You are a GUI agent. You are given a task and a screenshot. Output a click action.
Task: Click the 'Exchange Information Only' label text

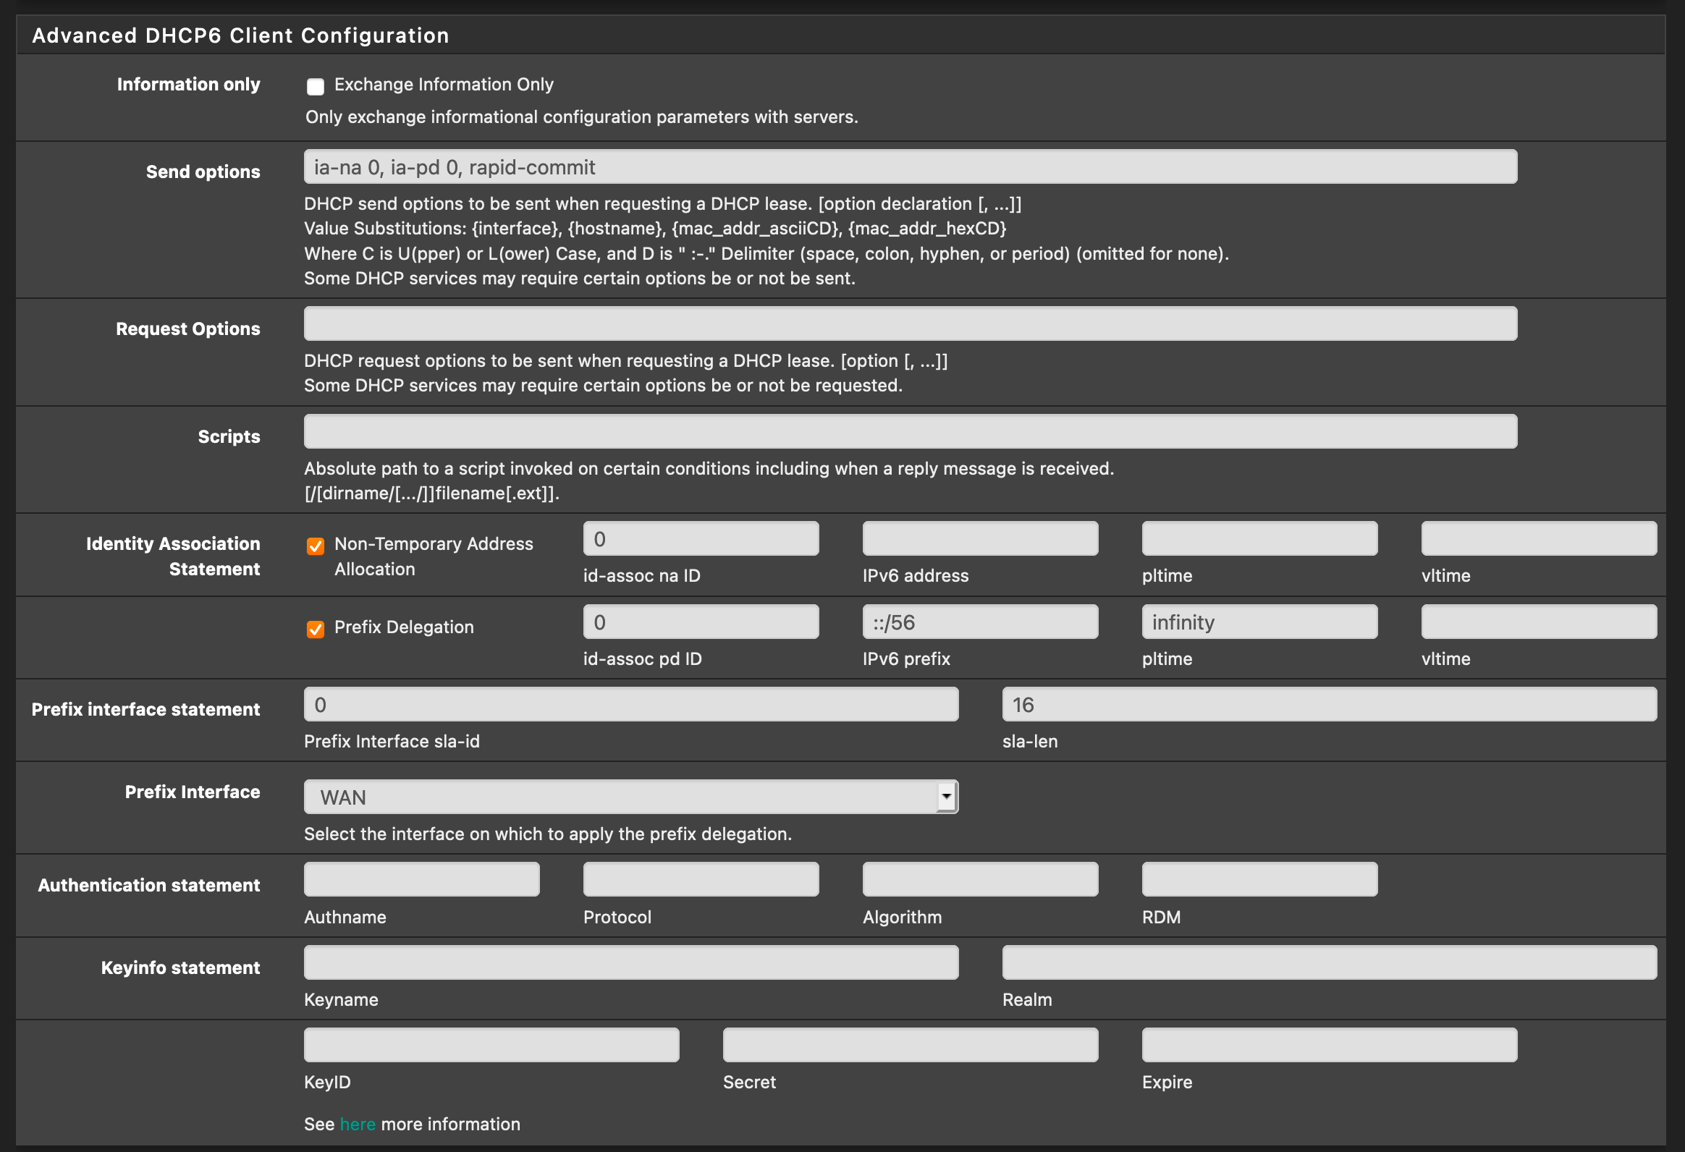[444, 85]
